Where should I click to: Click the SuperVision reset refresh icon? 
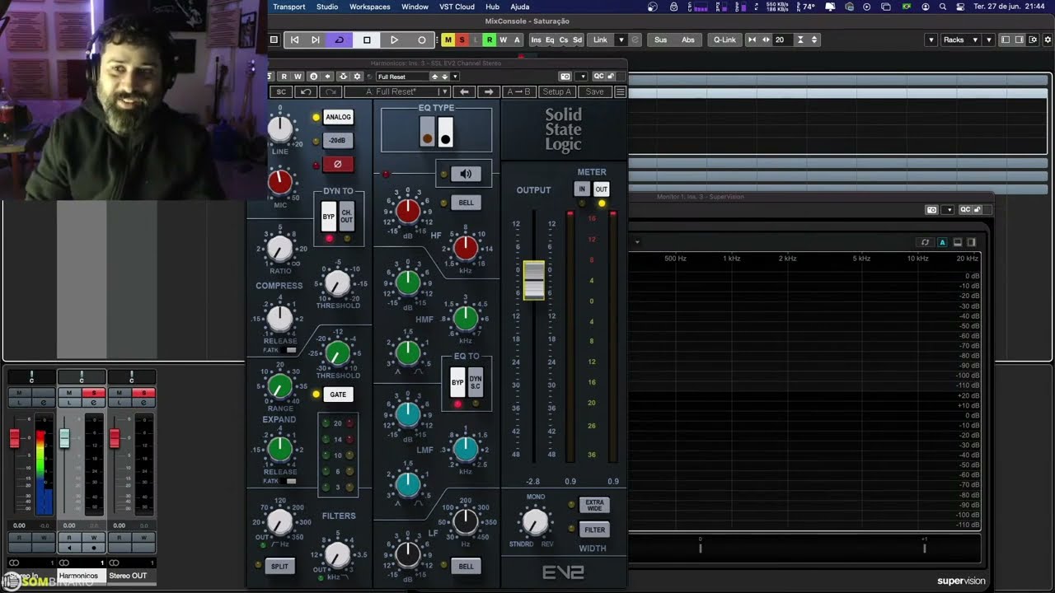(x=926, y=242)
